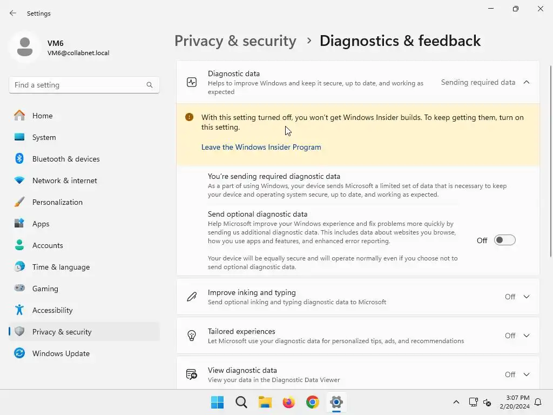Enable Send optional diagnostic data toggle

[505, 240]
